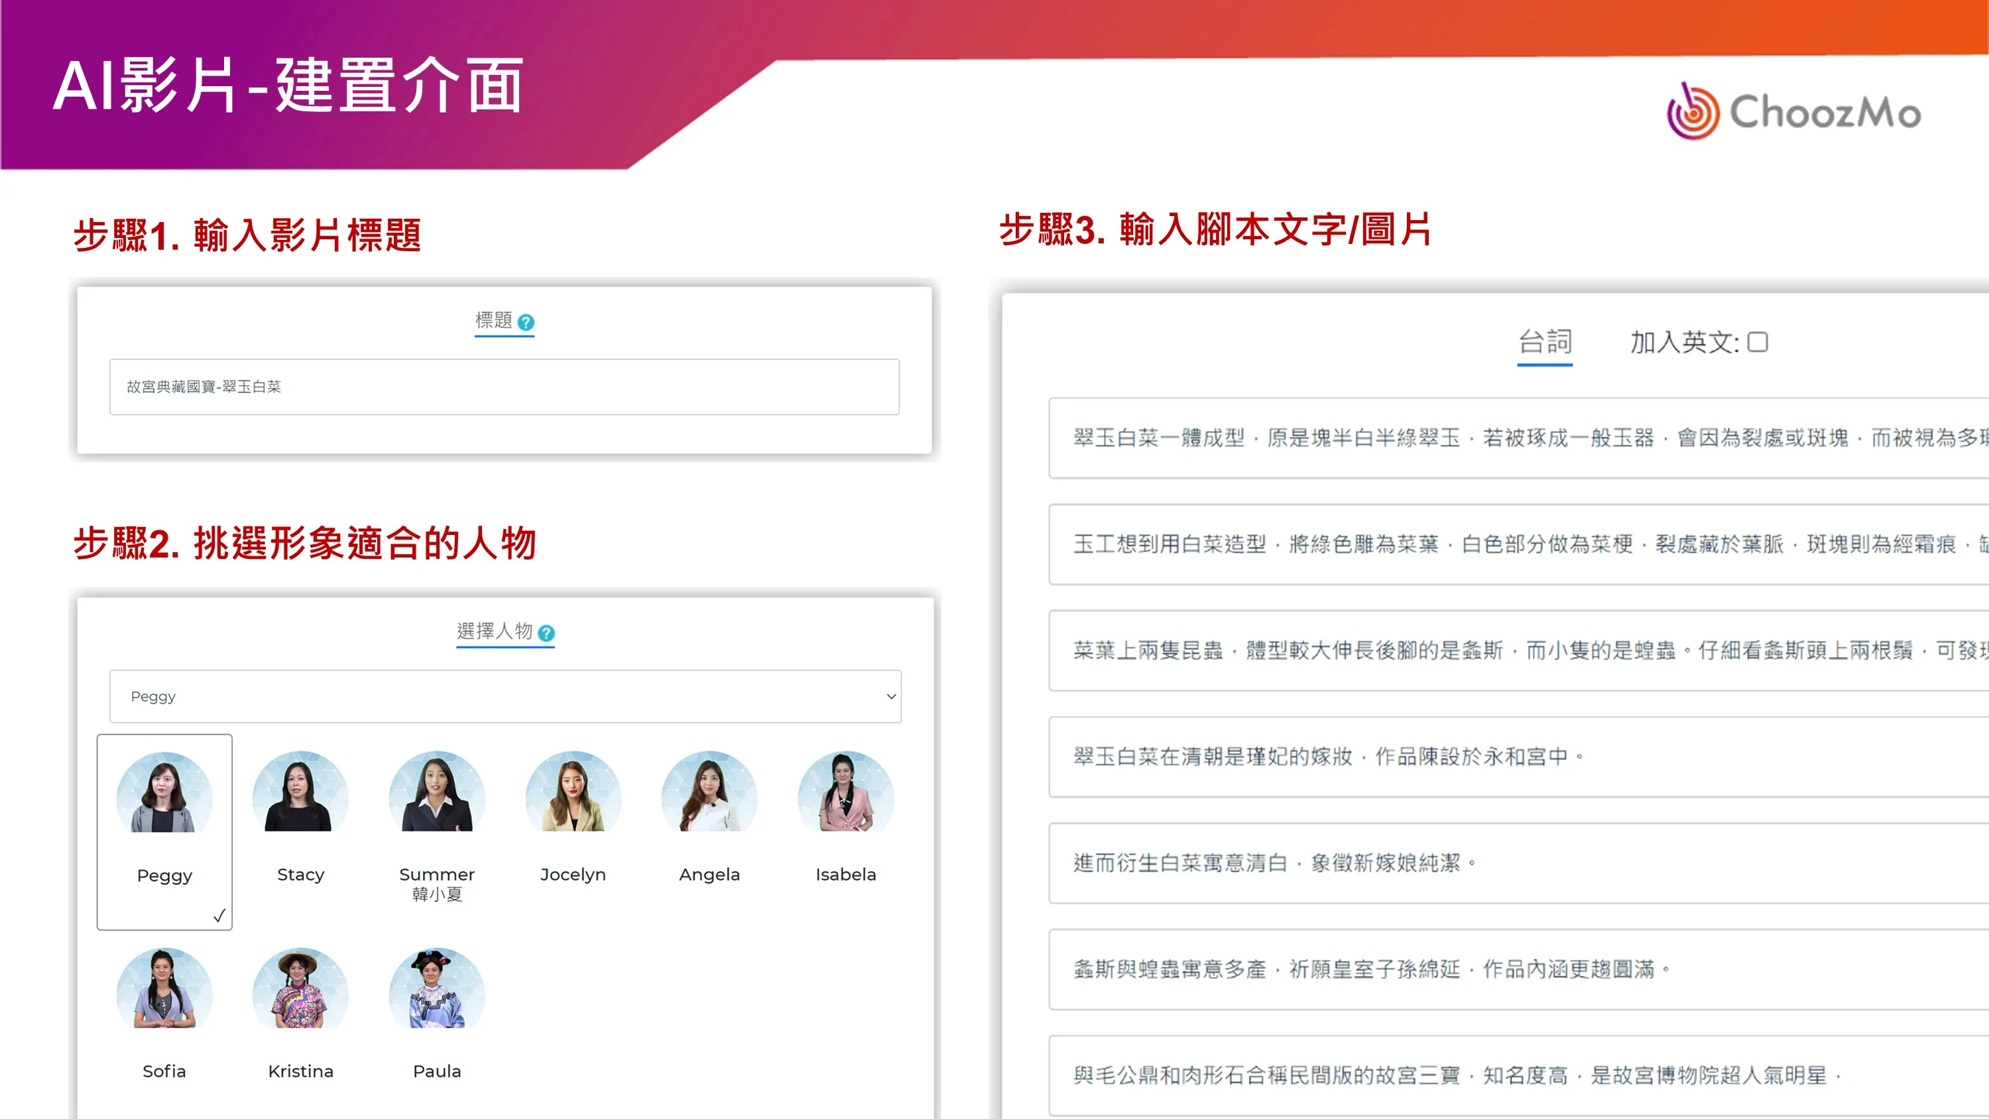Screen dimensions: 1989x1119
Task: Click the 標題 section tab label
Action: coord(493,320)
